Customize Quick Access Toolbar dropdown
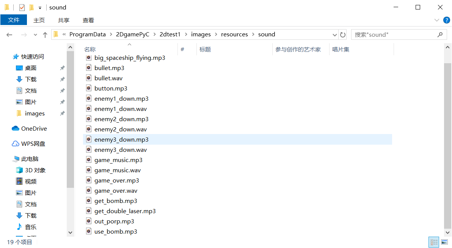This screenshot has width=452, height=248. pyautogui.click(x=40, y=8)
